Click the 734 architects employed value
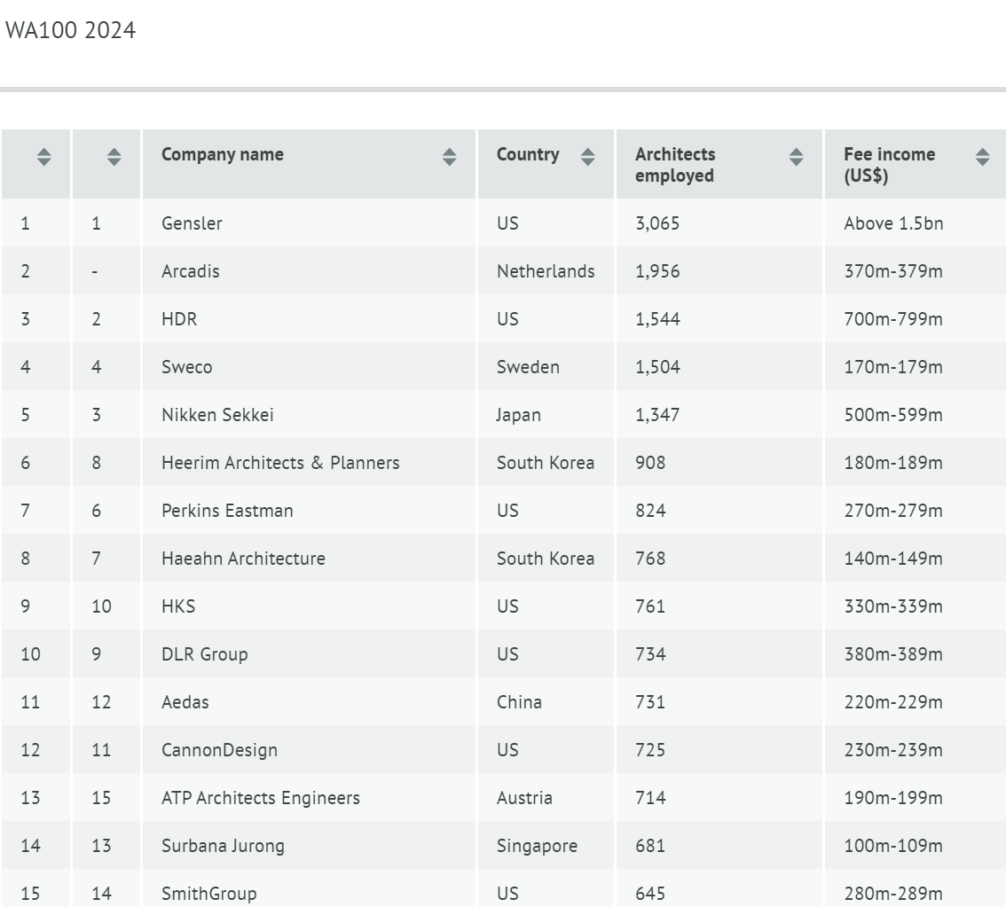This screenshot has height=907, width=1006. 650,653
